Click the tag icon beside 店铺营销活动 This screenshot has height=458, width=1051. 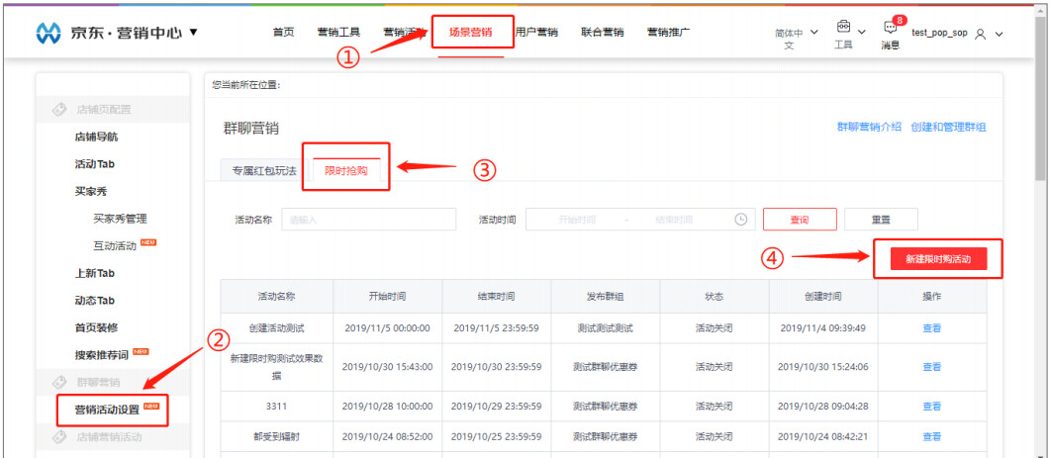click(x=59, y=436)
